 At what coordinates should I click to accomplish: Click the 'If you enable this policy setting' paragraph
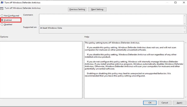130,49
